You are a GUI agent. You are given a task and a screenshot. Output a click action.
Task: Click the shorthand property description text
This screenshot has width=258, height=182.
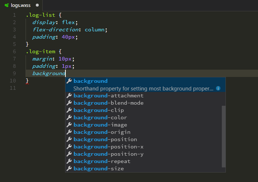143,89
